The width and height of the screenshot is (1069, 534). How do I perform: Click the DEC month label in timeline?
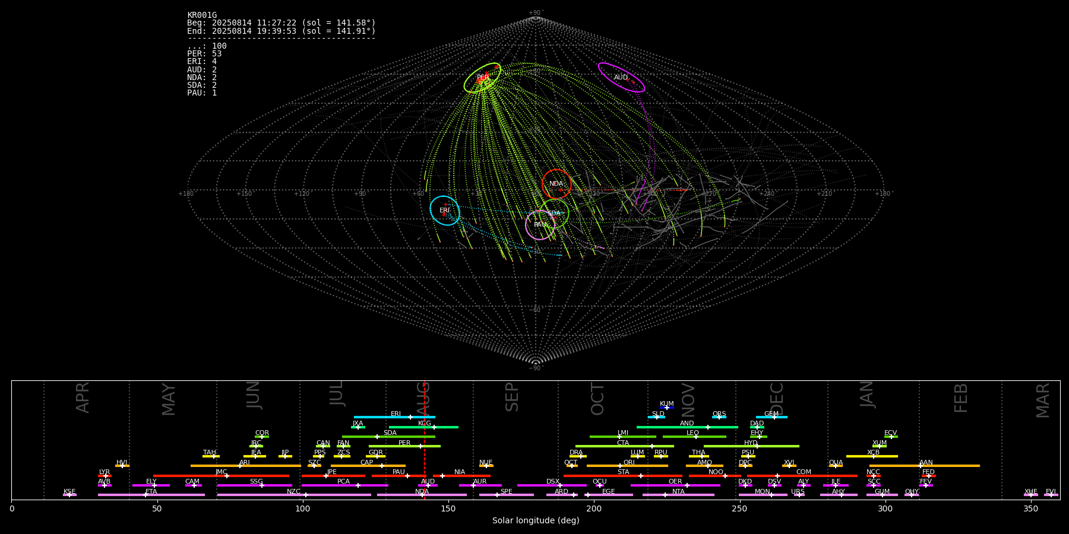[x=776, y=399]
